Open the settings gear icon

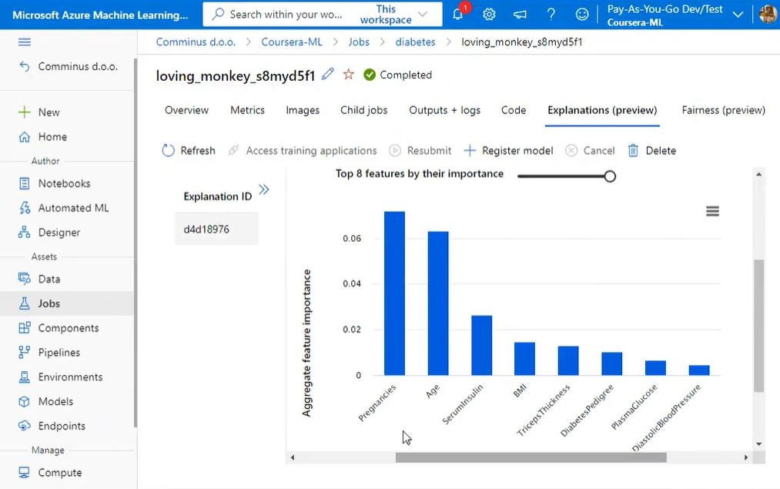pos(489,15)
